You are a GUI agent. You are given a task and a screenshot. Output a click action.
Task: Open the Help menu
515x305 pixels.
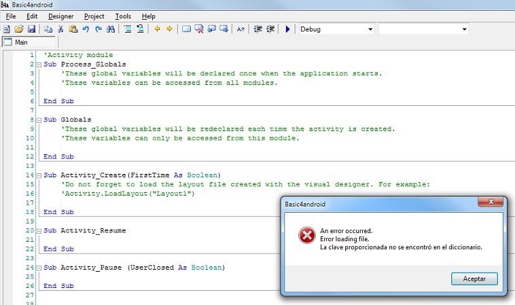[149, 16]
